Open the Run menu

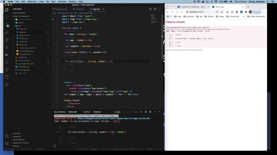53,2
